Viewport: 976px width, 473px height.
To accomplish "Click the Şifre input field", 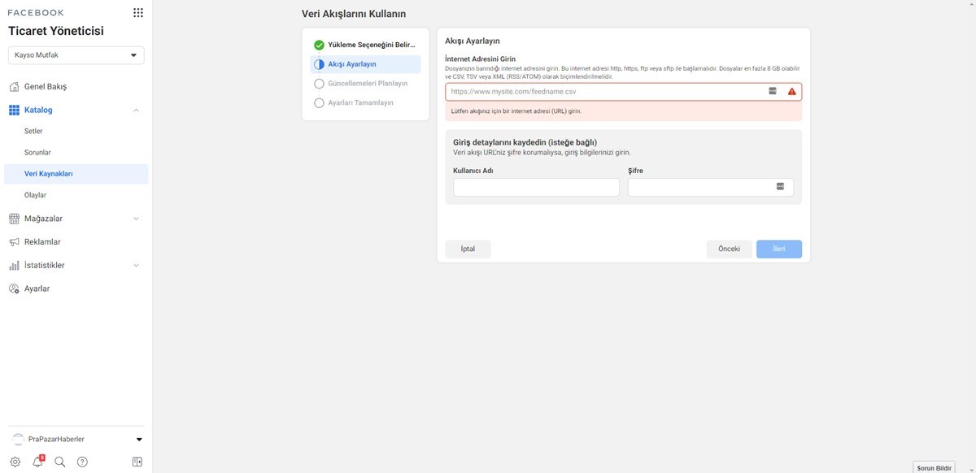I will click(x=711, y=188).
